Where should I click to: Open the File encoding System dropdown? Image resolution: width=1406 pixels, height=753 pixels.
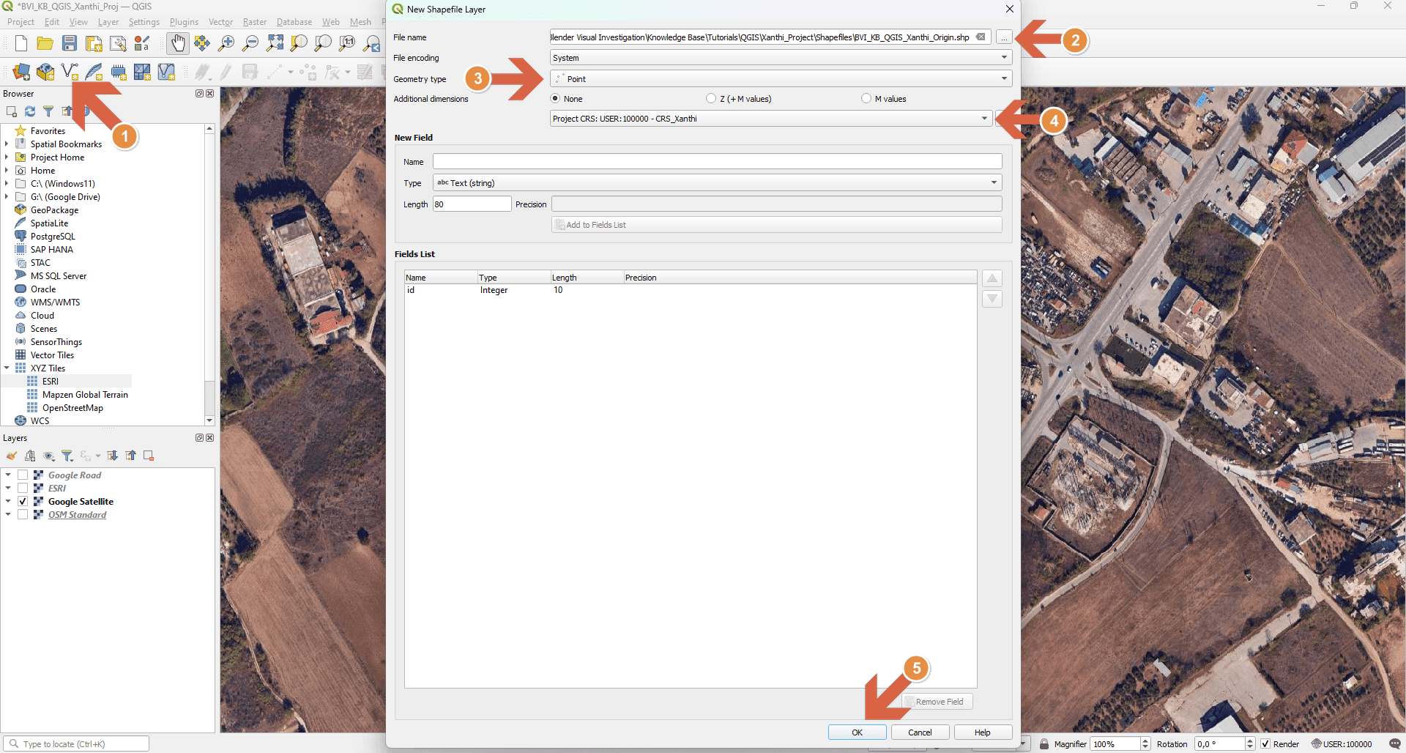click(x=781, y=58)
